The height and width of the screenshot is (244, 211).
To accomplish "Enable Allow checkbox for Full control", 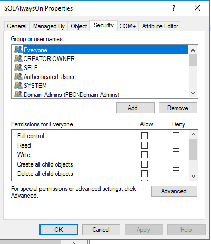I will coord(144,136).
